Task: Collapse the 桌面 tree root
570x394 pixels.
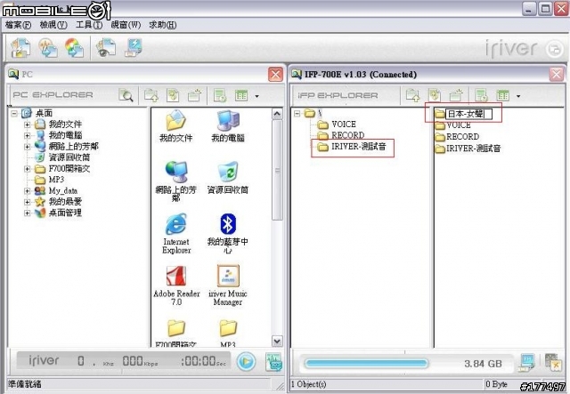Action: 14,114
